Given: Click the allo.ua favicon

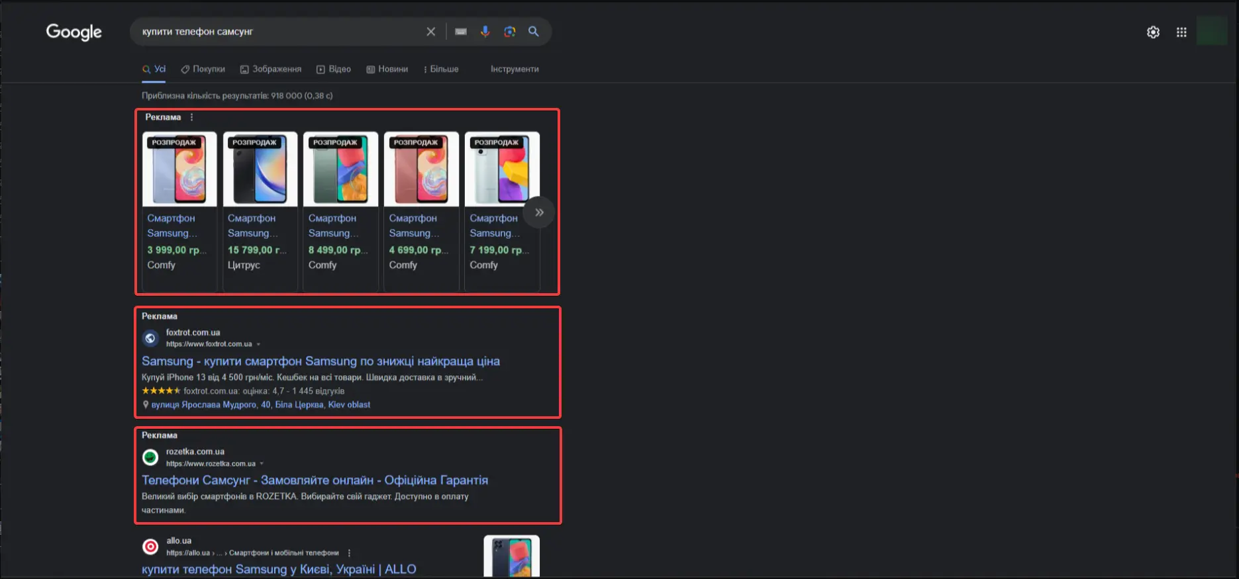Looking at the screenshot, I should tap(150, 547).
